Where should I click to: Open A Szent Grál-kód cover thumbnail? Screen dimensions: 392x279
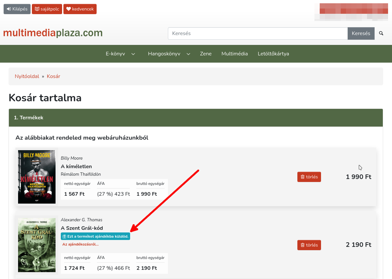pyautogui.click(x=37, y=245)
